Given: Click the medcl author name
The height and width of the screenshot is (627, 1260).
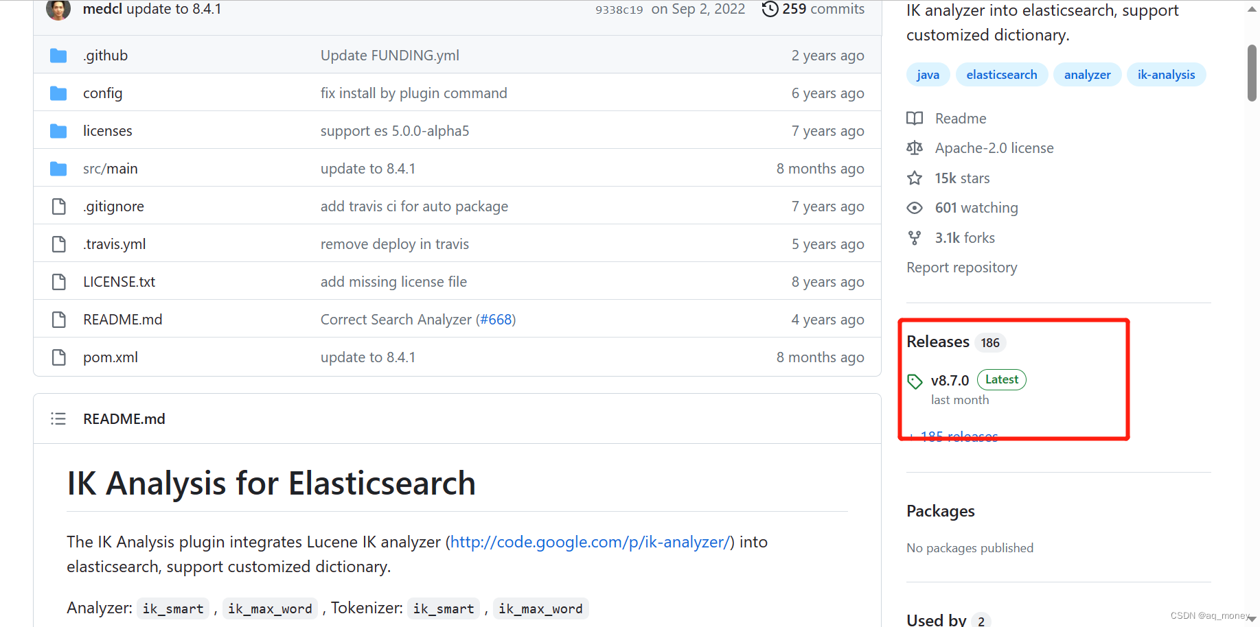Looking at the screenshot, I should tap(102, 9).
